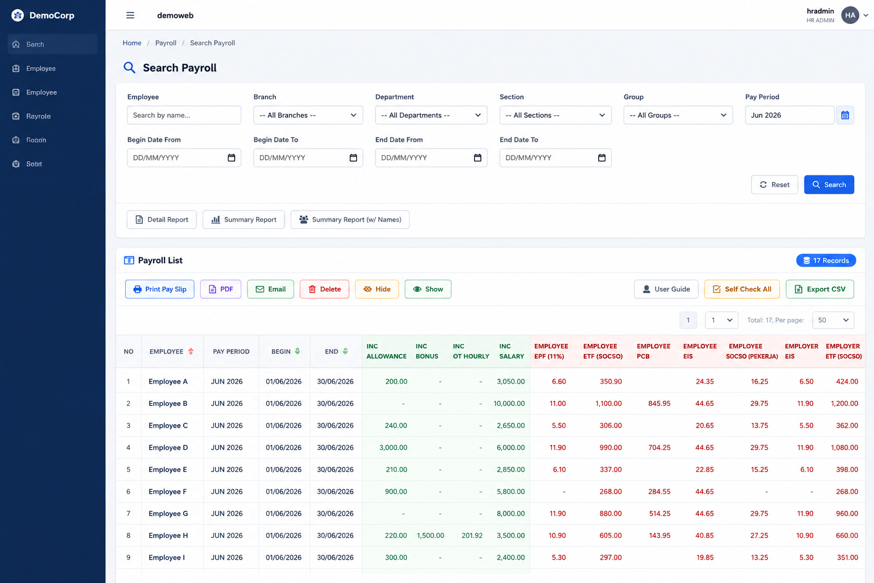Click the DemoCorp logo icon
Viewport: 874px width, 583px height.
pos(18,15)
